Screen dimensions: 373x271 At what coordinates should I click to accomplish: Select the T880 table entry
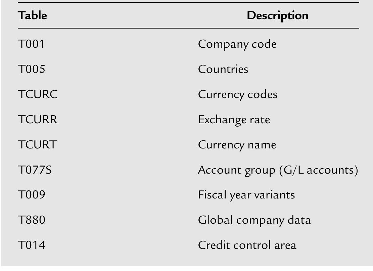pyautogui.click(x=32, y=220)
